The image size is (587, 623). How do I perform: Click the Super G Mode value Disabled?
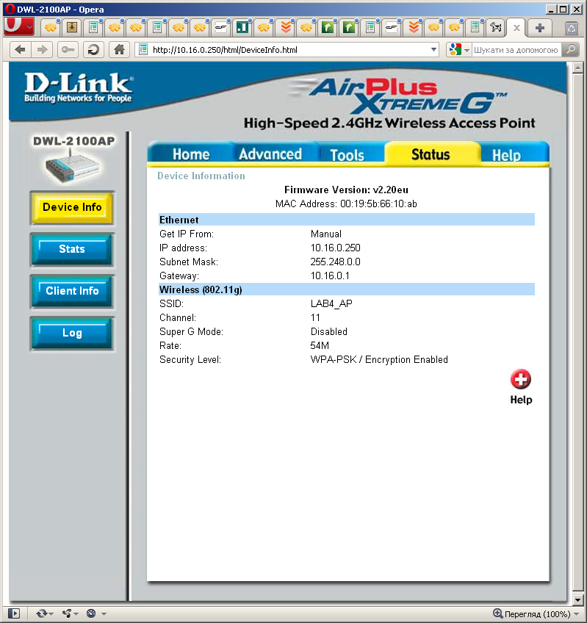[328, 331]
